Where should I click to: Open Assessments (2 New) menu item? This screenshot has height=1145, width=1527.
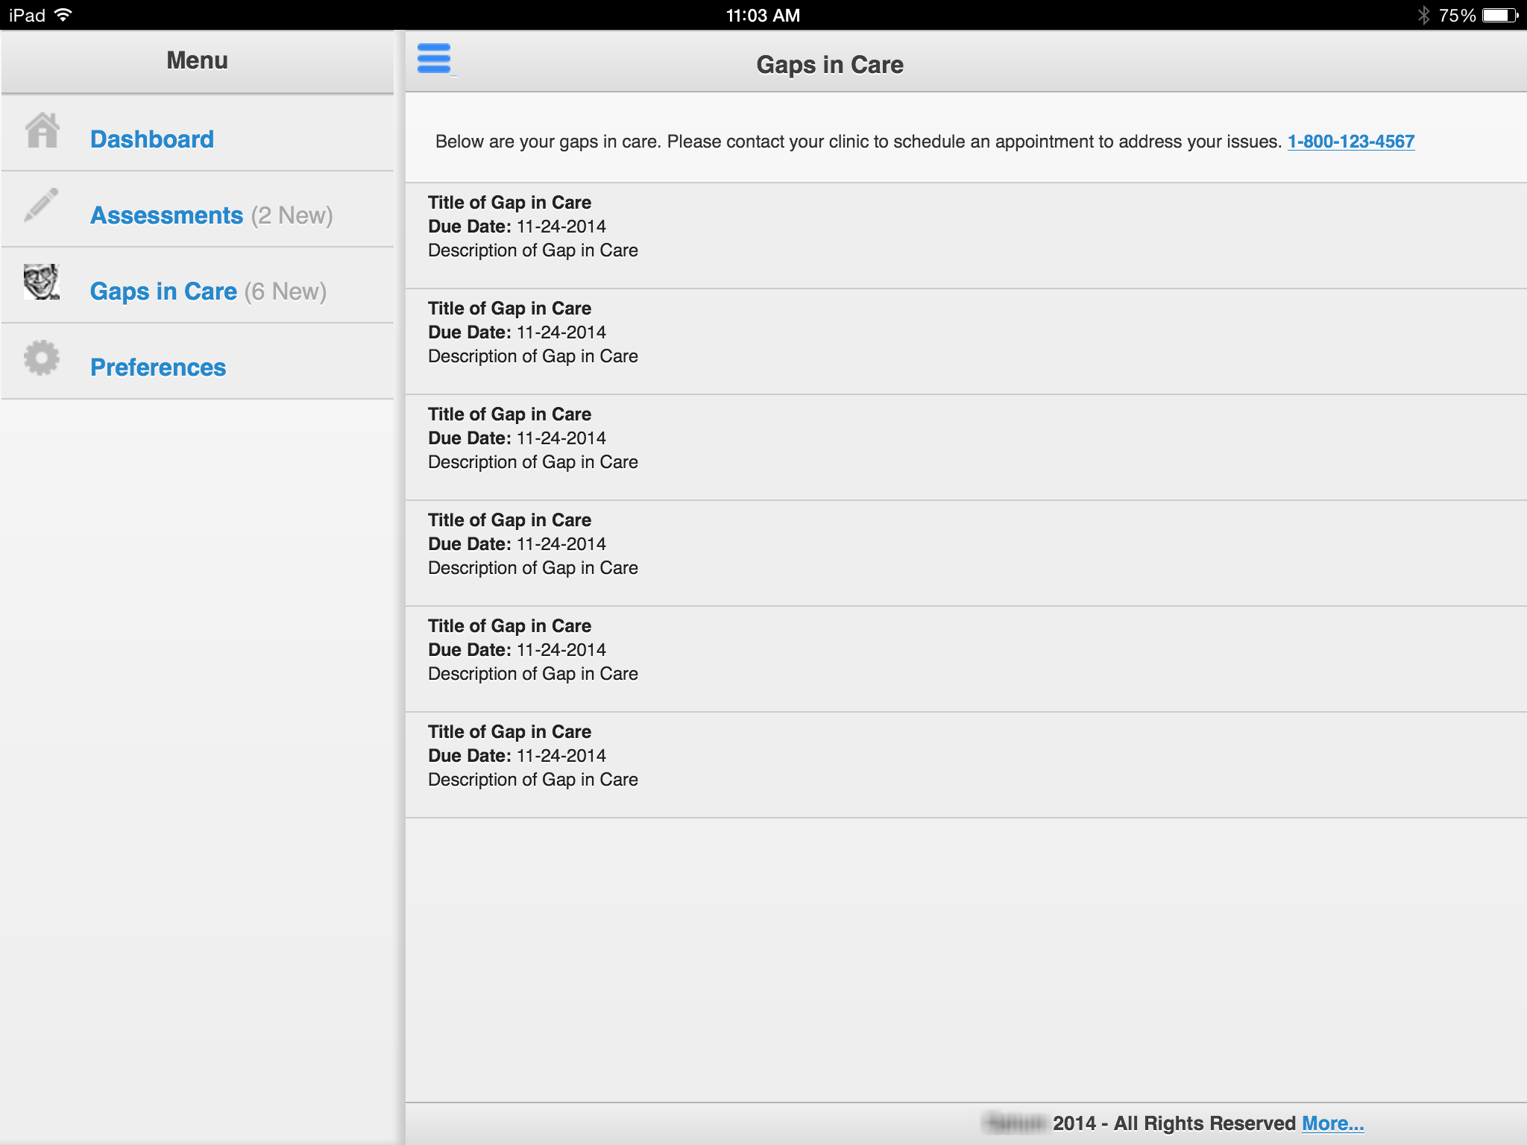coord(211,215)
